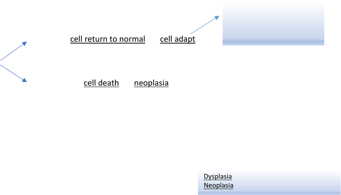Image resolution: width=341 pixels, height=195 pixels.
Task: Select the empty blue gradient box
Action: [x=273, y=24]
